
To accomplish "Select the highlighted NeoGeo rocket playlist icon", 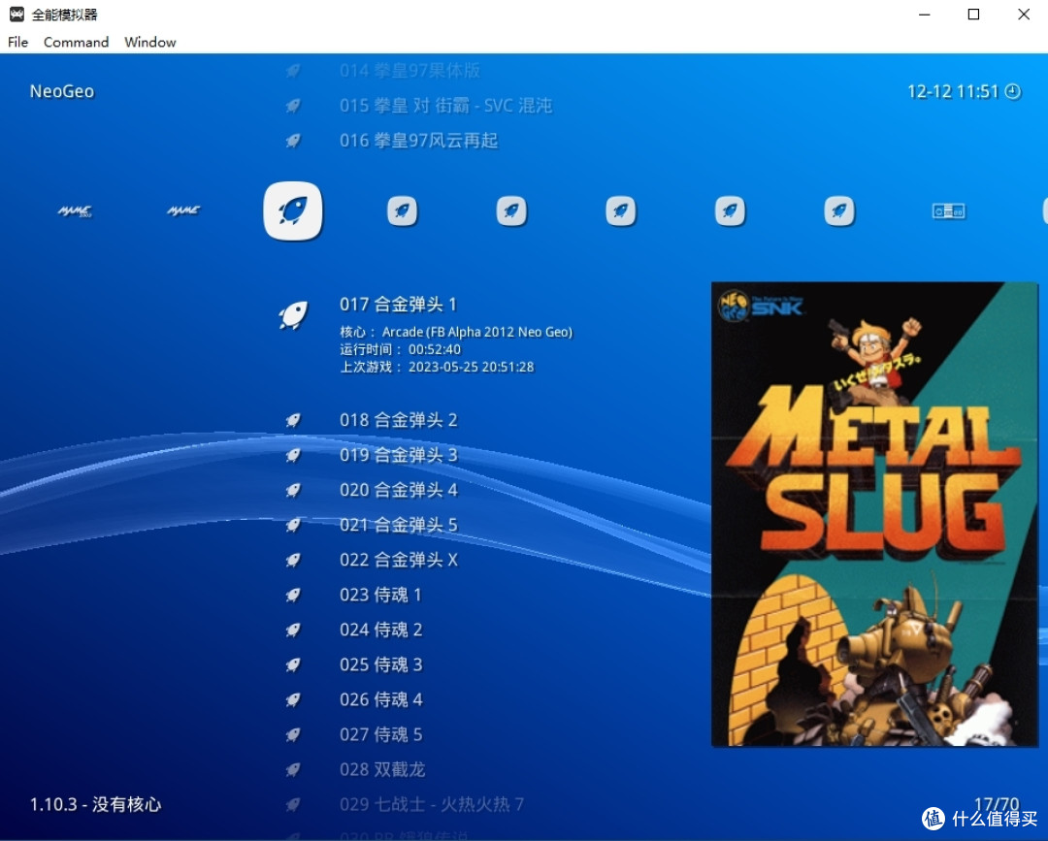I will point(293,211).
